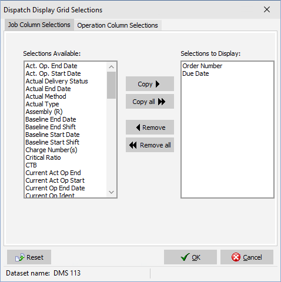Click the Reset button with document icon

click(29, 257)
